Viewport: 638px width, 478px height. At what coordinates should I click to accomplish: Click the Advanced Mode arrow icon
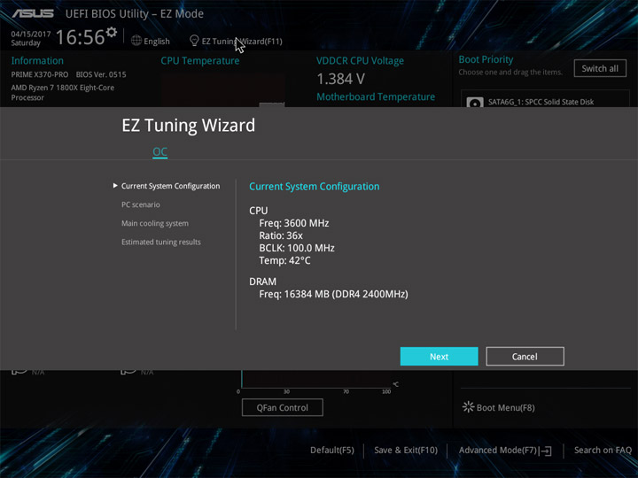click(546, 451)
